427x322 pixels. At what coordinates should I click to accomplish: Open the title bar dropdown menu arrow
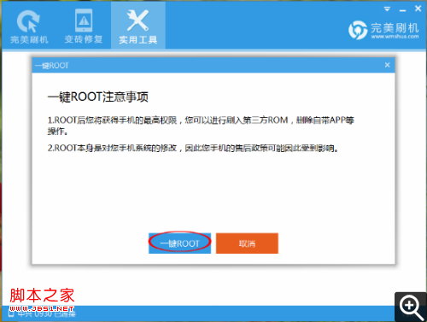(x=387, y=9)
